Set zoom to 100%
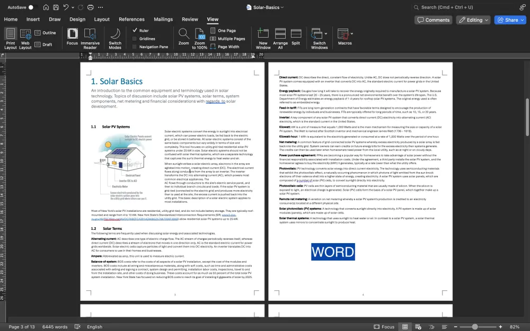The height and width of the screenshot is (331, 530). [199, 37]
